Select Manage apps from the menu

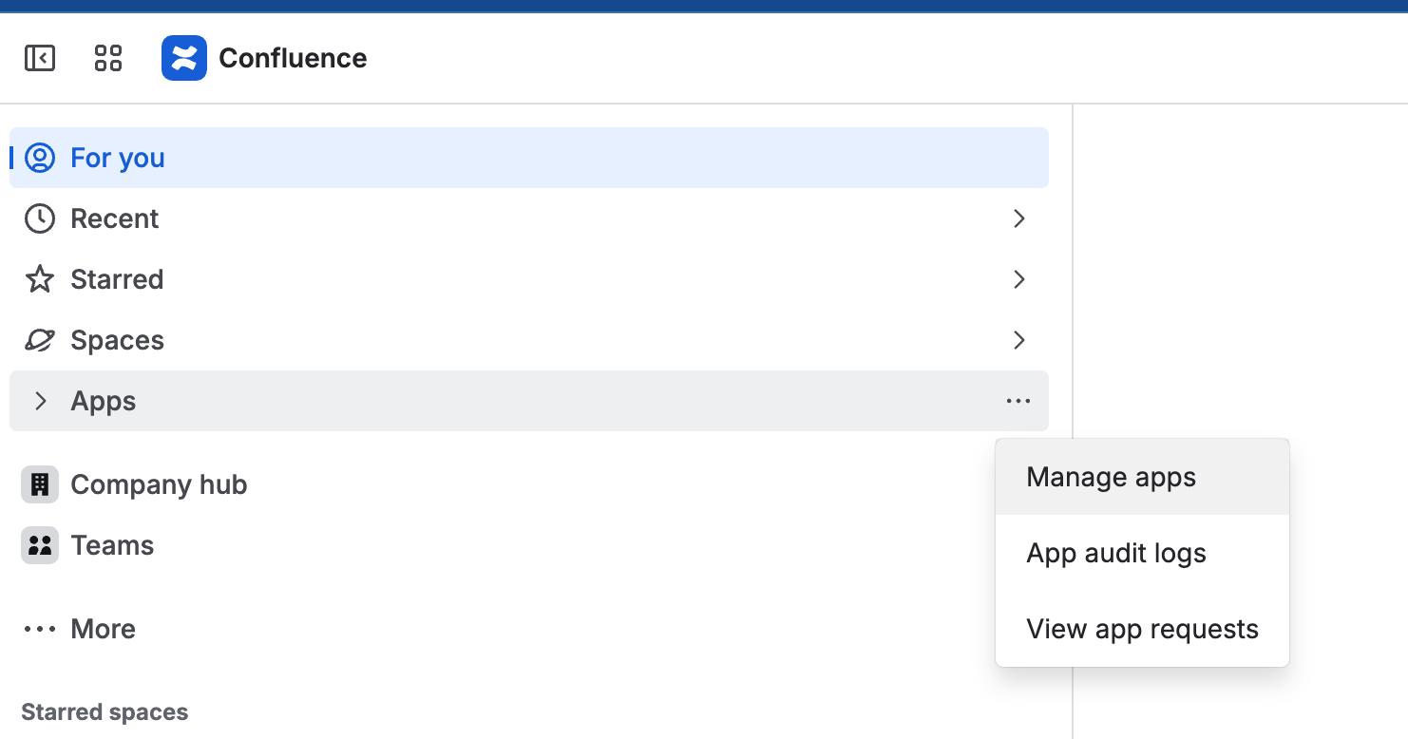pos(1111,477)
